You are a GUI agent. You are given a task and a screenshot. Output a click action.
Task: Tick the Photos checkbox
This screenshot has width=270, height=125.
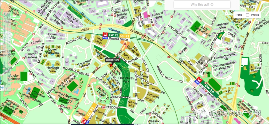[x=247, y=15]
